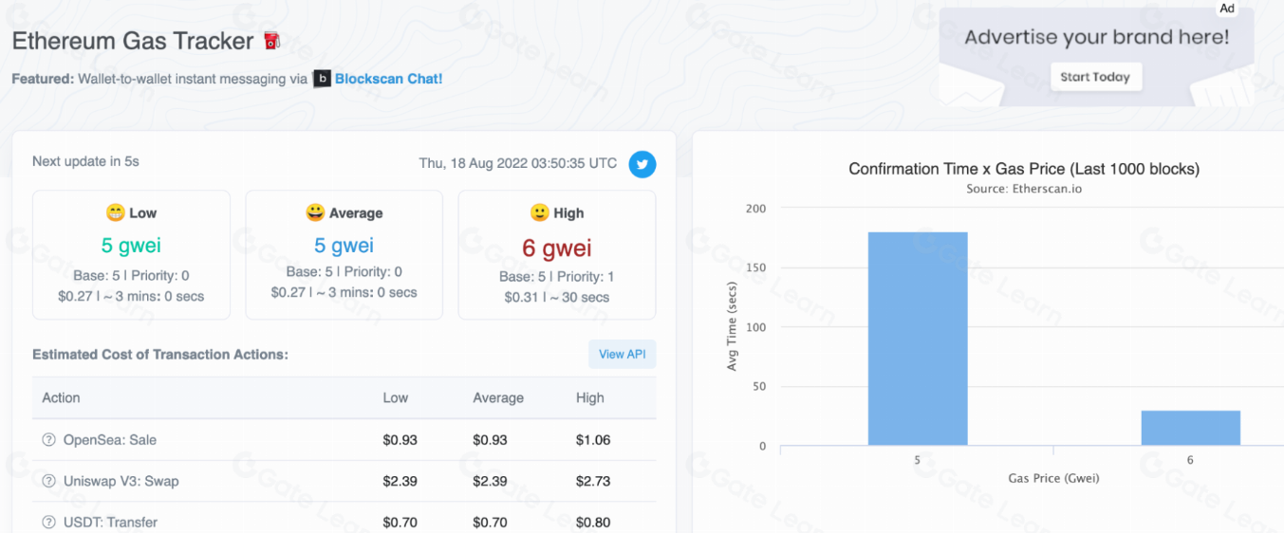Select the 5 gwei chart bar
Viewport: 1284px width, 533px height.
pos(917,339)
